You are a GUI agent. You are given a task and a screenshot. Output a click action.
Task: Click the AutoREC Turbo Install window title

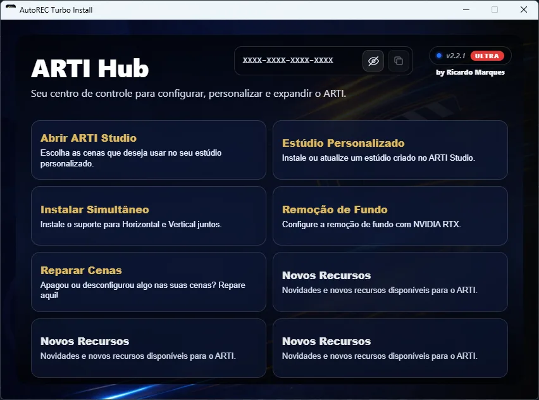[x=56, y=10]
